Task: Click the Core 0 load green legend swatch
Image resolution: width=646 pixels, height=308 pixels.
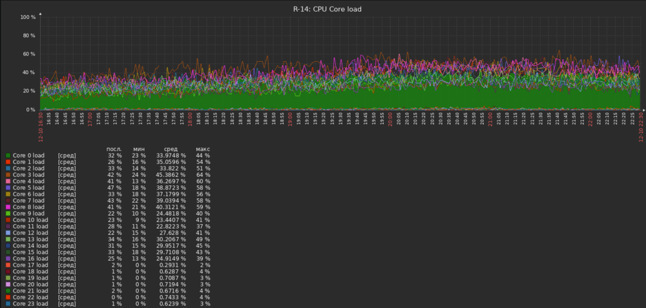Action: 8,156
